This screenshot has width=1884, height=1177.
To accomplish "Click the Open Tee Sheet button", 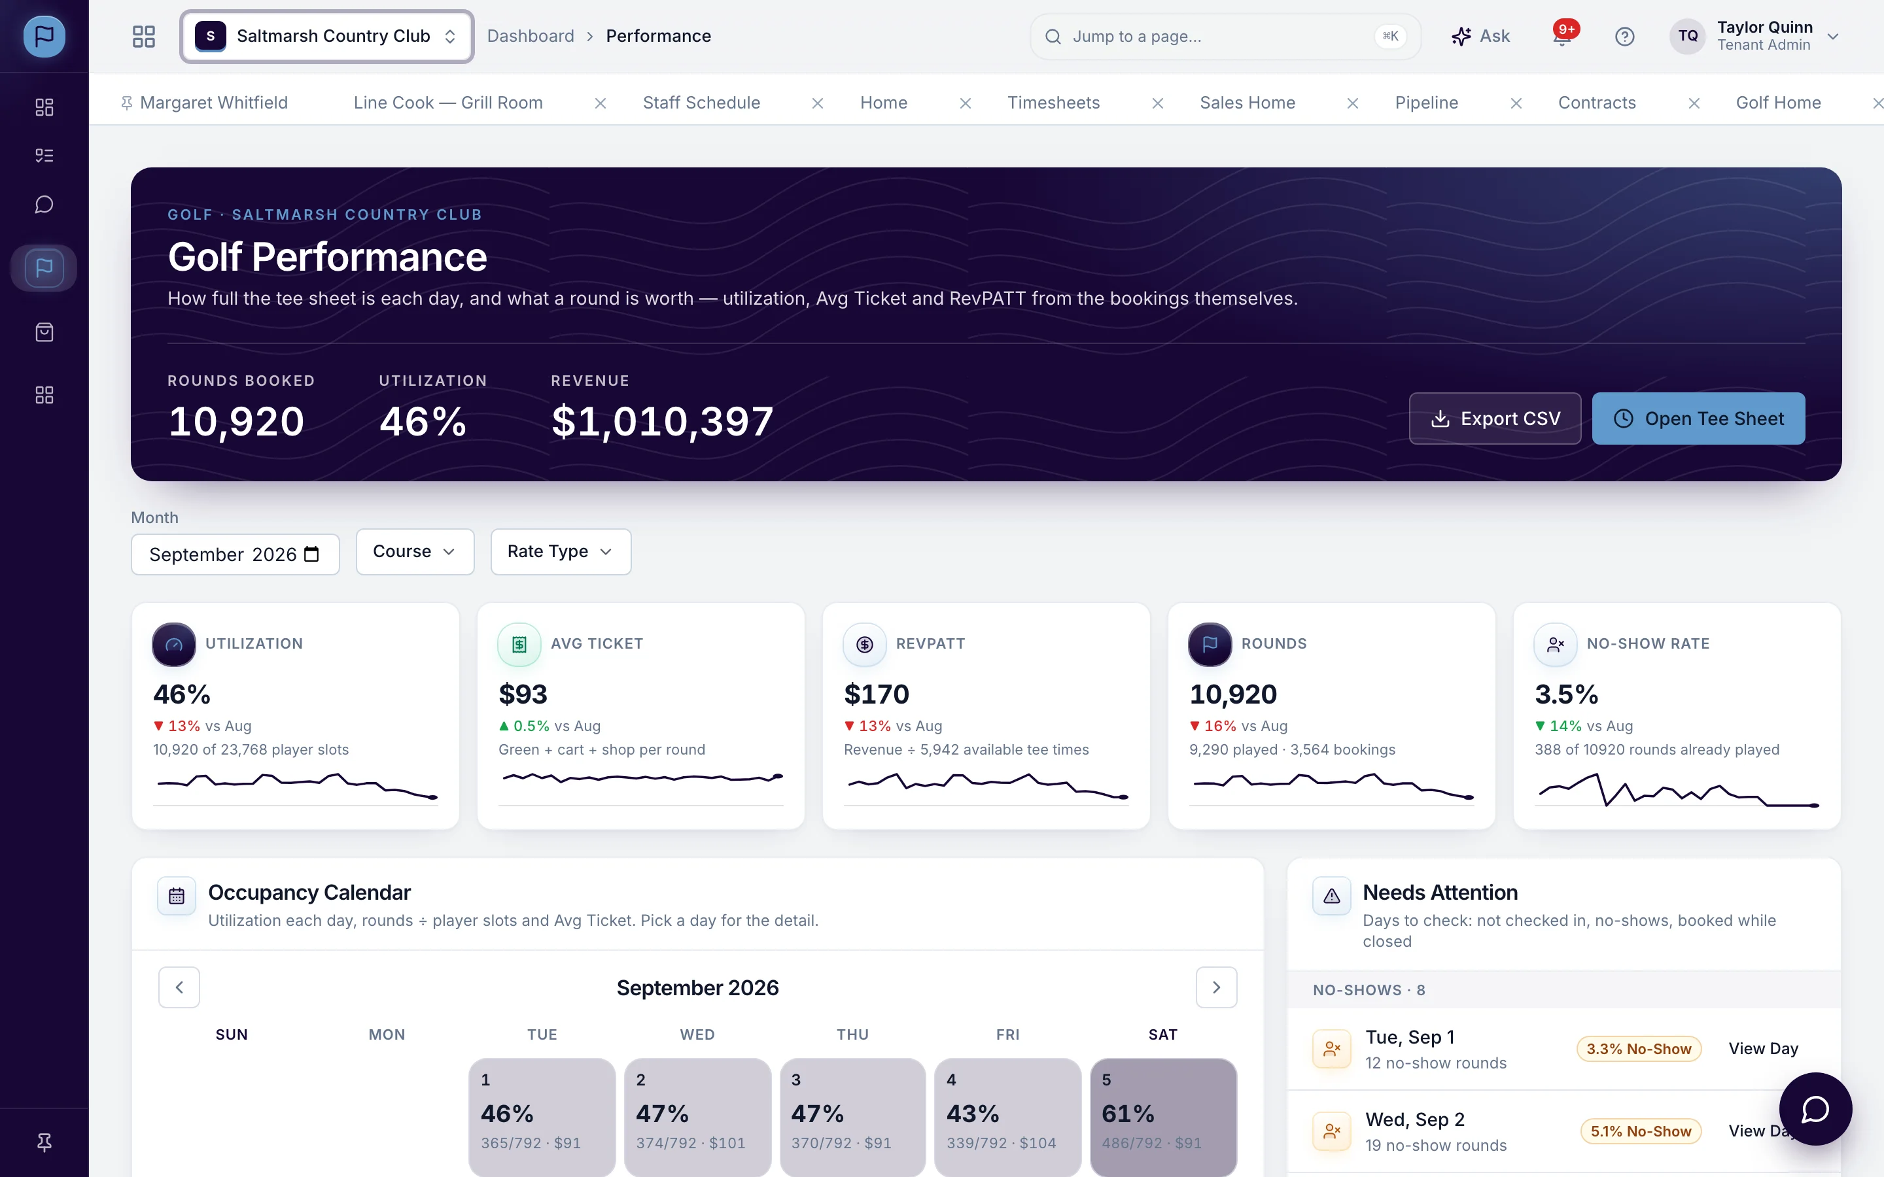I will (x=1698, y=418).
